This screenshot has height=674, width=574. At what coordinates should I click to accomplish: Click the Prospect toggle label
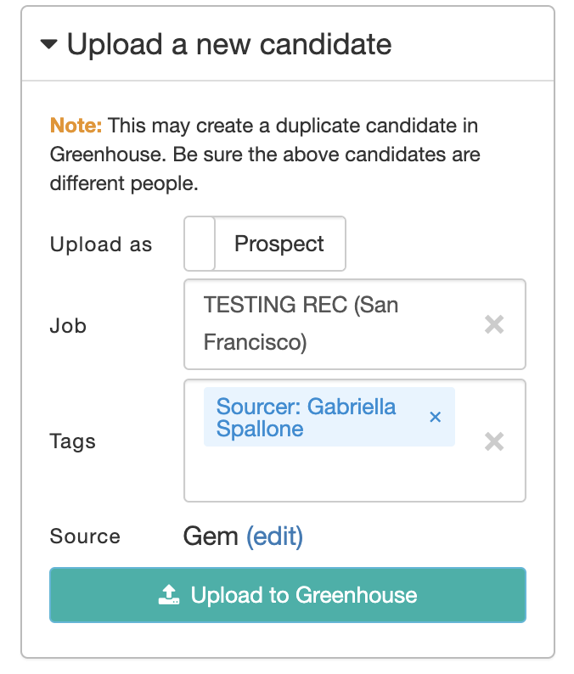pos(279,244)
